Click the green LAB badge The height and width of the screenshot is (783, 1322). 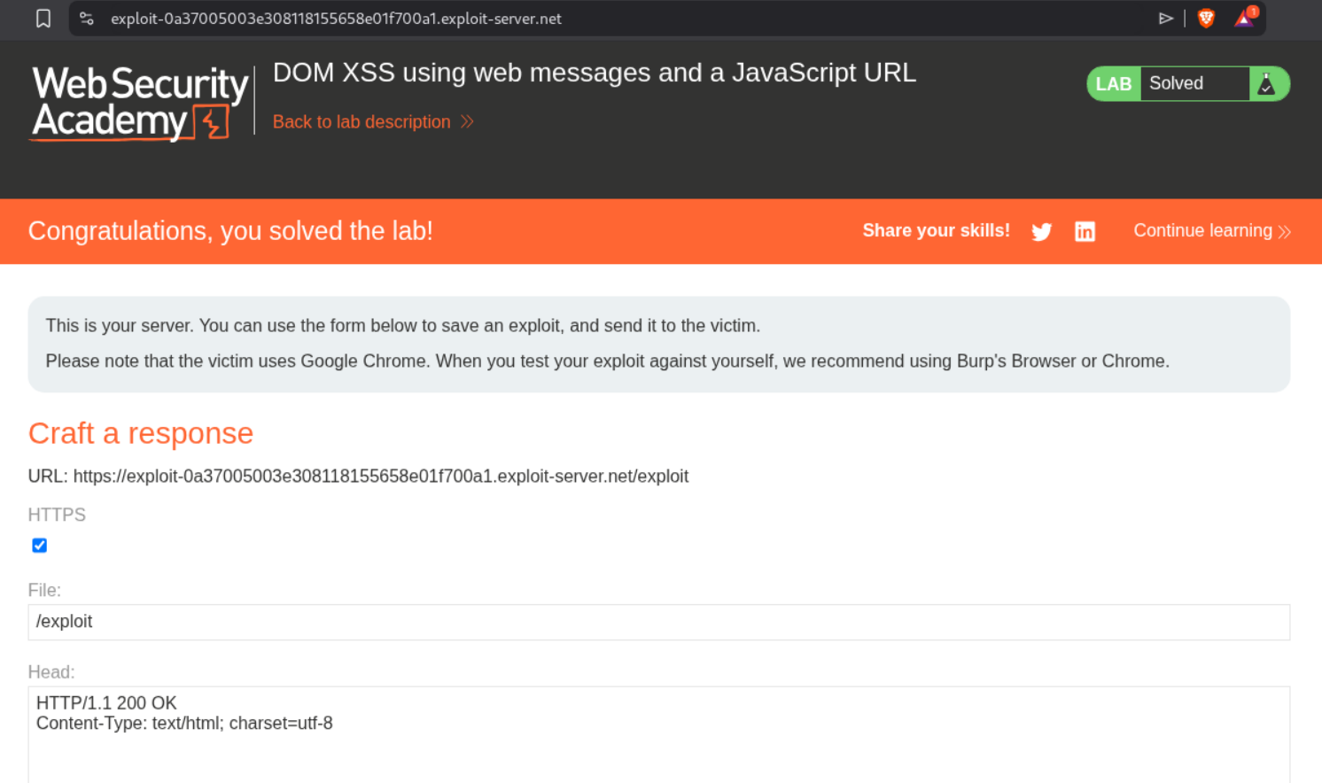click(x=1113, y=84)
